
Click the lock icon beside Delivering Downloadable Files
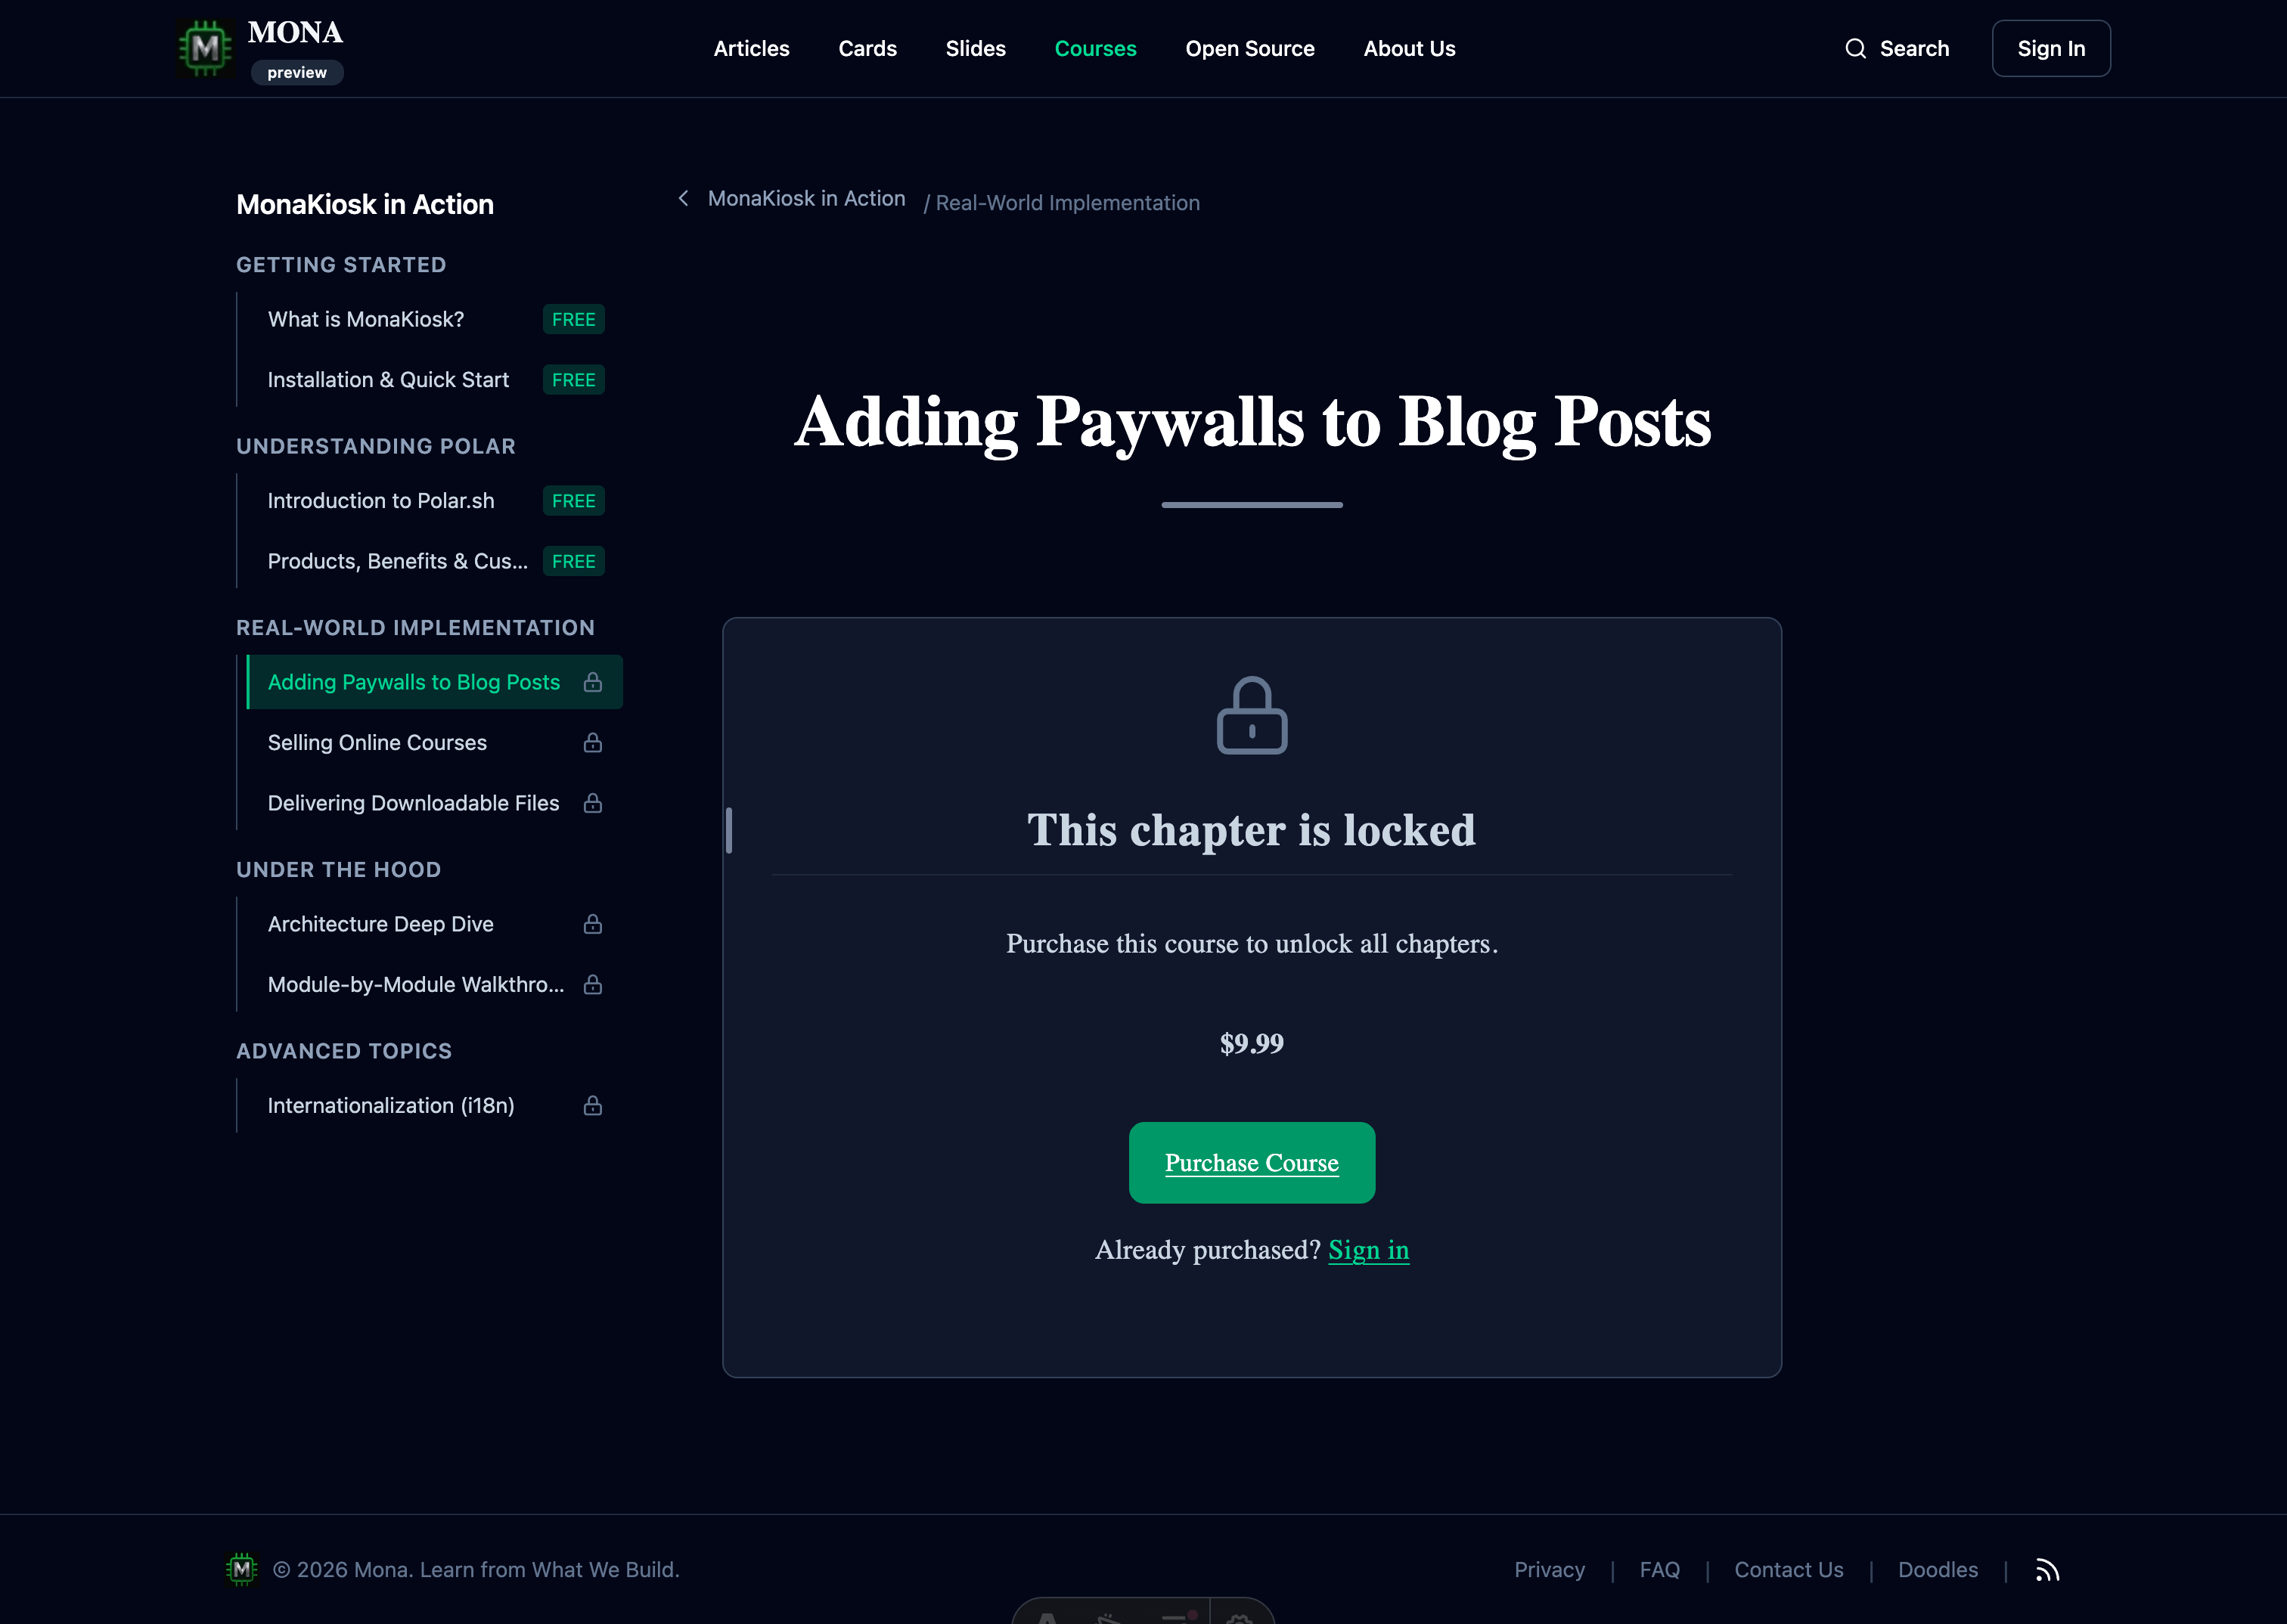(x=593, y=803)
